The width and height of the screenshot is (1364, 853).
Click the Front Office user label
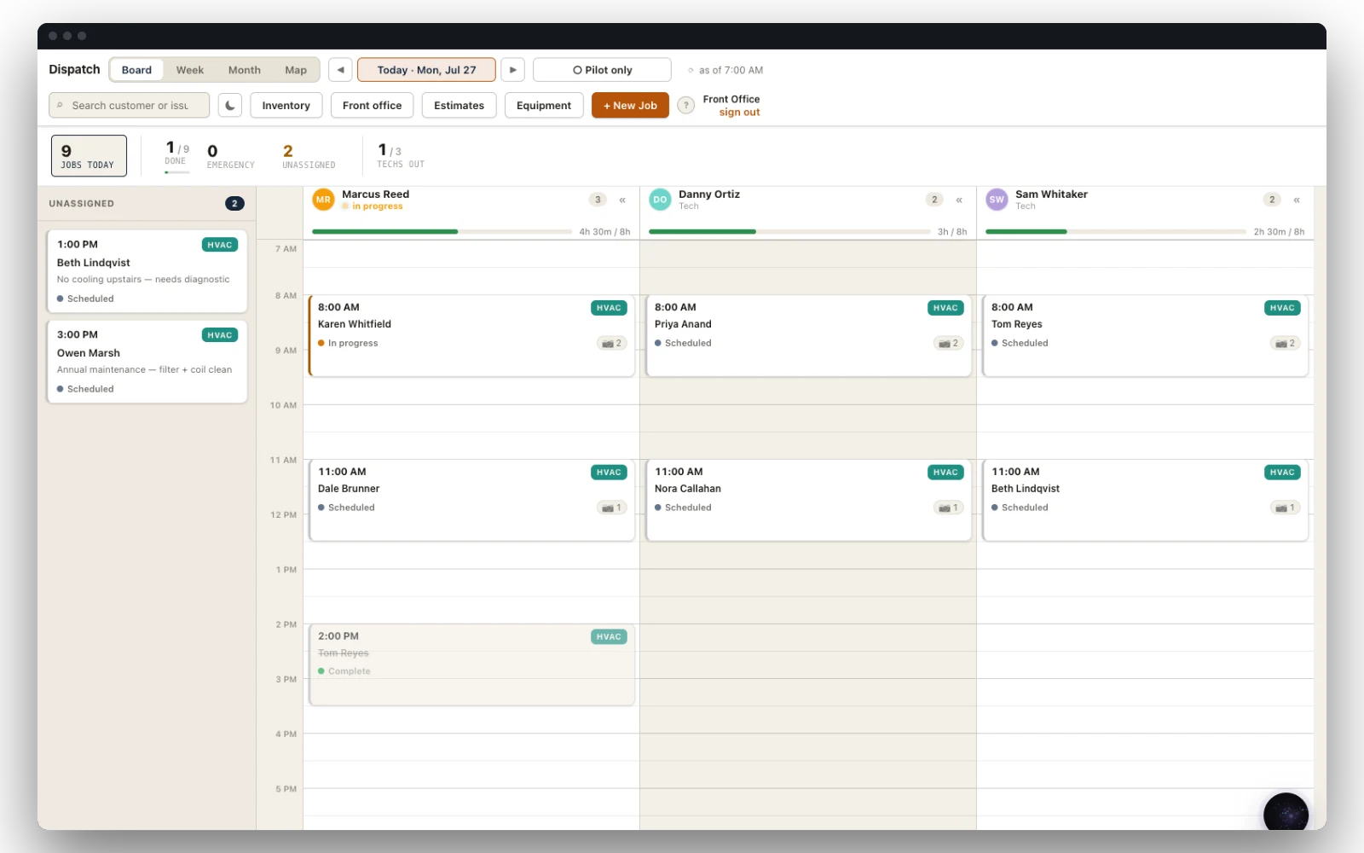click(x=731, y=99)
